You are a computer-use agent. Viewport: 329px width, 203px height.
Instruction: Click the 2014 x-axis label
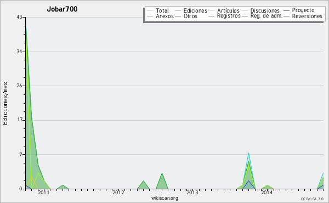point(266,192)
